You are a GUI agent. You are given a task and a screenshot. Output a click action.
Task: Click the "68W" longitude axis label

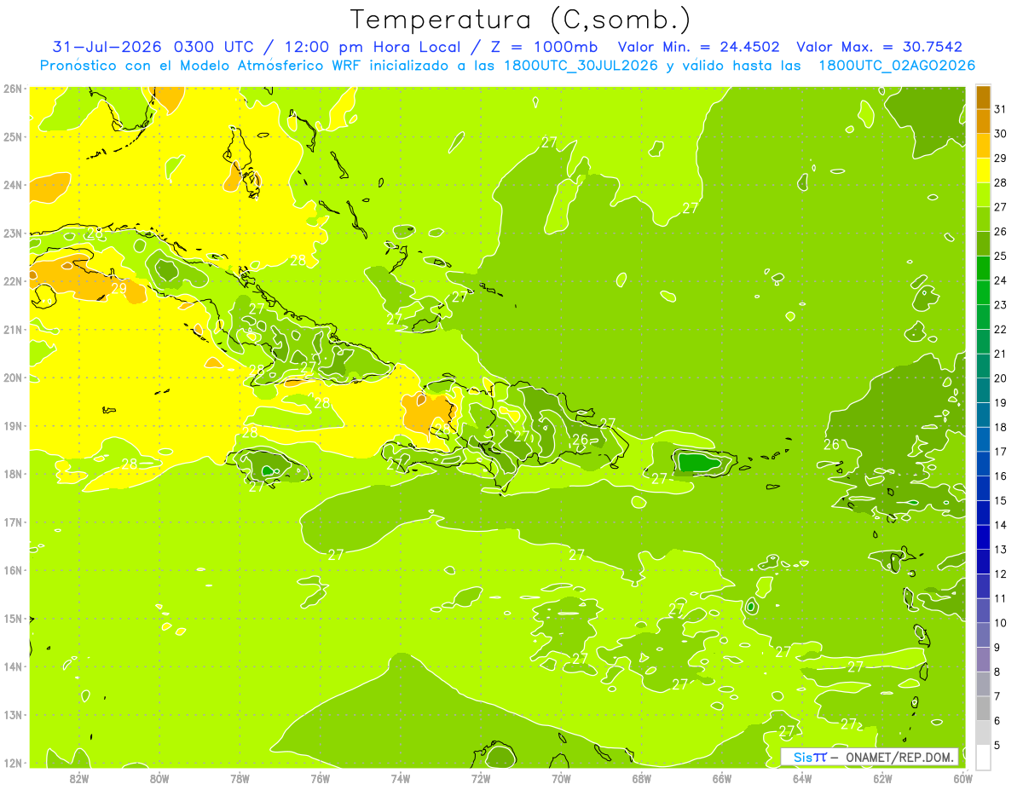point(642,778)
